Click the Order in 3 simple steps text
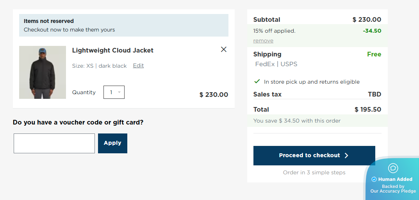The image size is (419, 200). click(314, 172)
